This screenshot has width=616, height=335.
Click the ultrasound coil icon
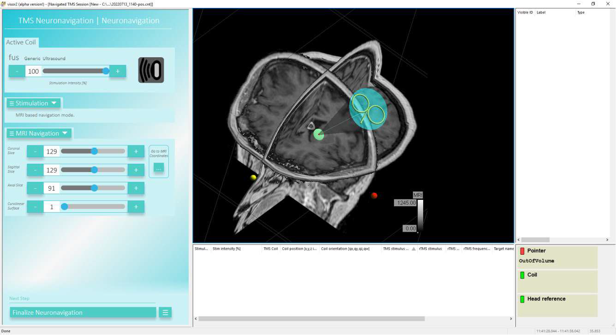pyautogui.click(x=151, y=70)
